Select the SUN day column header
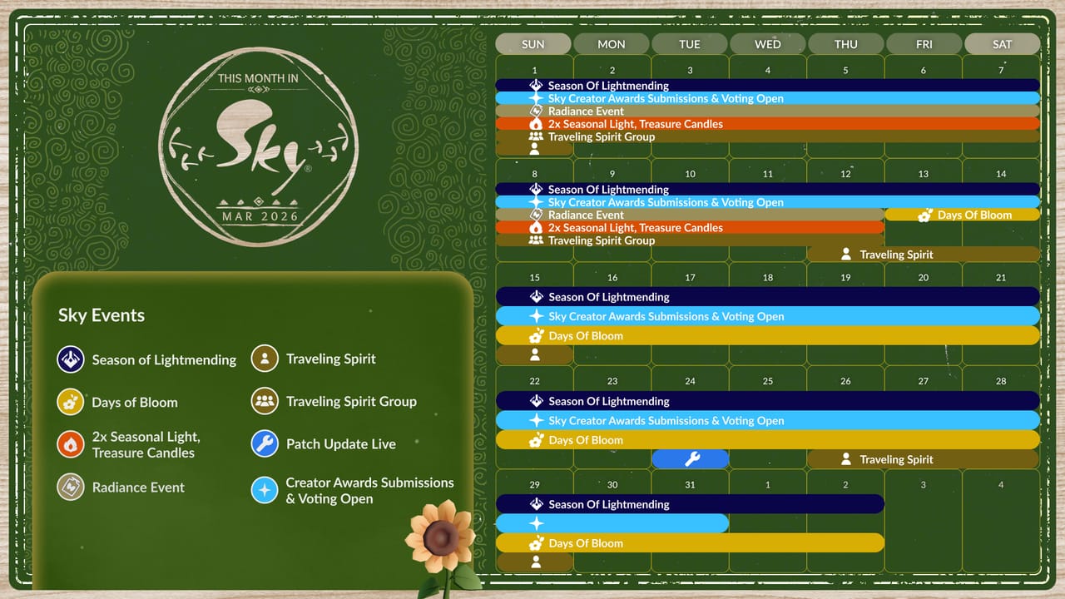The image size is (1065, 599). click(532, 44)
